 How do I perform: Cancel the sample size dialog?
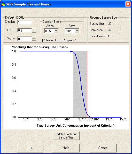click(103, 148)
